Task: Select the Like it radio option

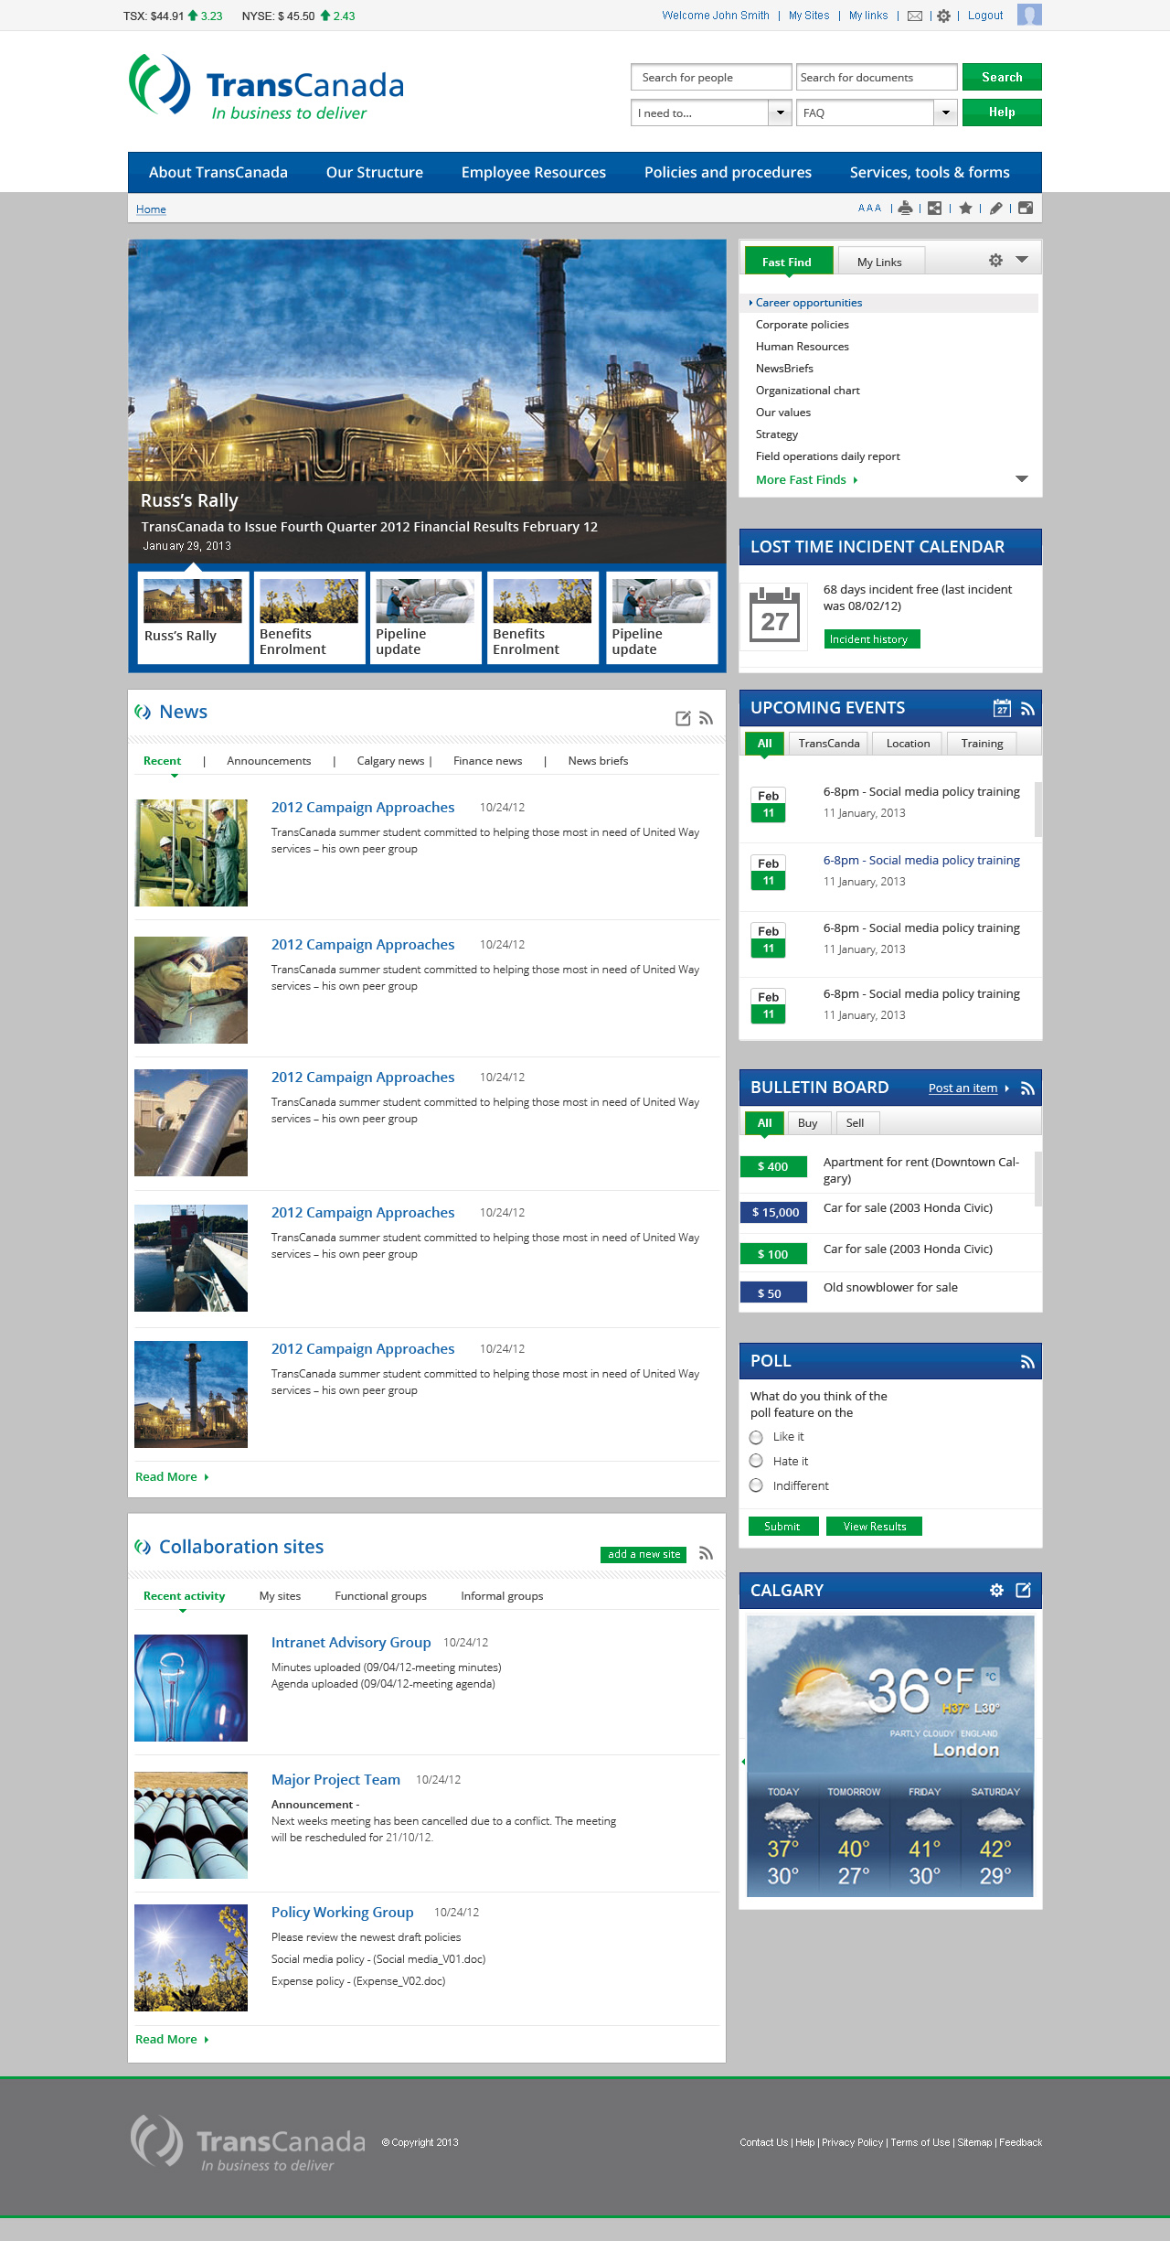Action: click(x=756, y=1437)
